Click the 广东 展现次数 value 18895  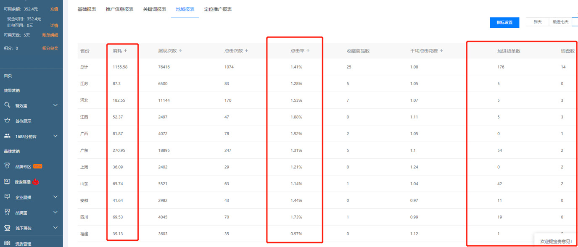(164, 150)
